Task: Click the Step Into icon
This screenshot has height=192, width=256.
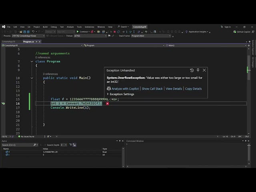Action: [x=127, y=32]
